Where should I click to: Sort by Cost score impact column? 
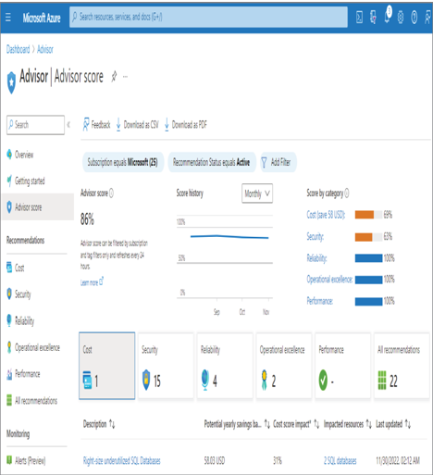click(296, 424)
